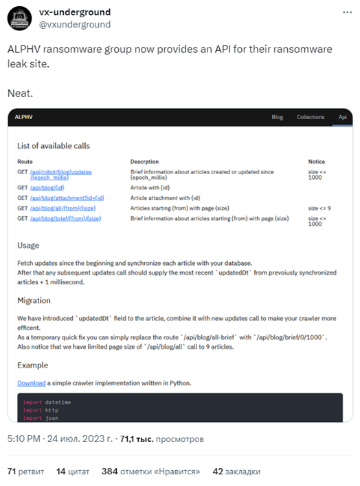
Task: Open the /api/blog/{id} route link
Action: pyautogui.click(x=47, y=188)
